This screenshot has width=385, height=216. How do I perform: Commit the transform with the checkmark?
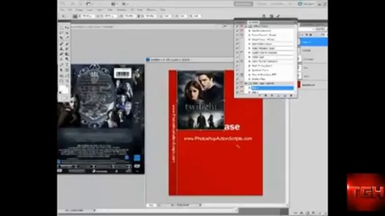pyautogui.click(x=278, y=16)
